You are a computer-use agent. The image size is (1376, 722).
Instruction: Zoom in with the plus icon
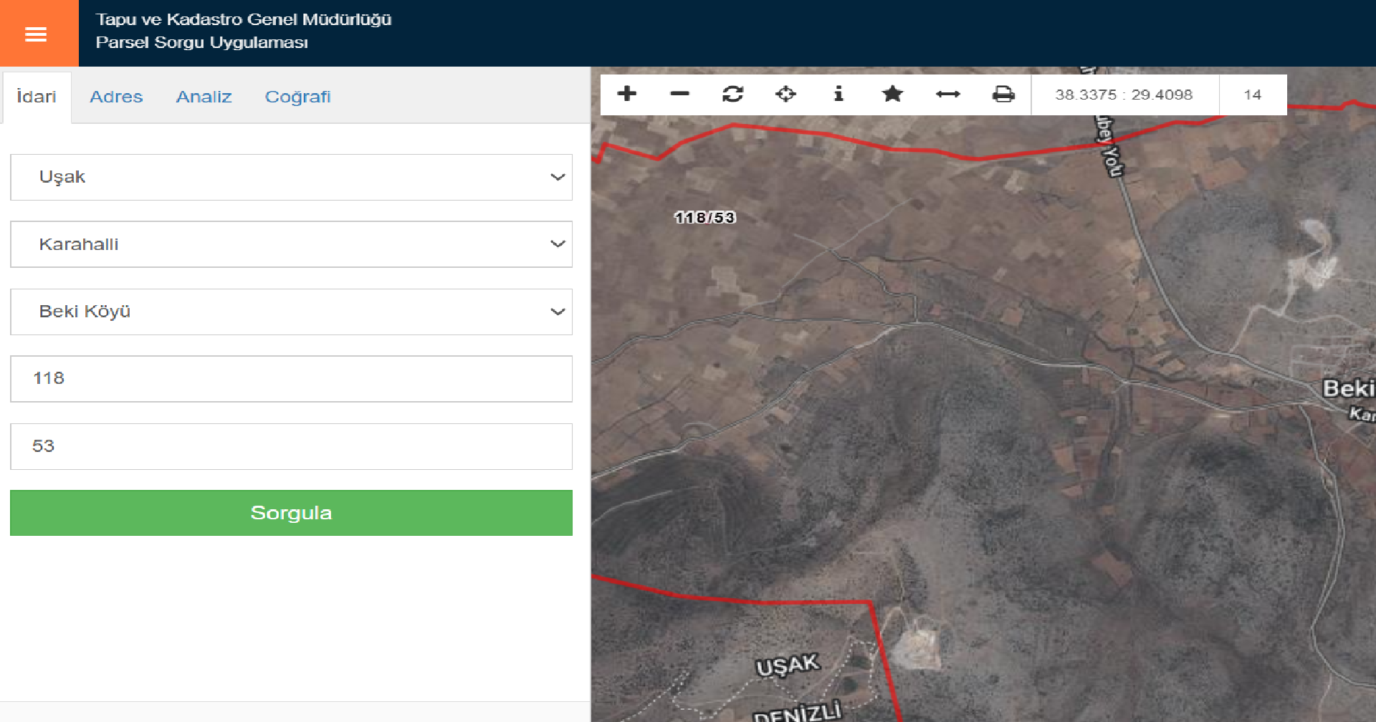coord(627,94)
